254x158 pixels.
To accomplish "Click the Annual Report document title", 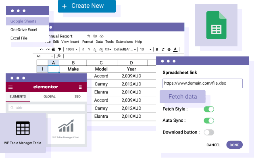I will coord(60,36).
